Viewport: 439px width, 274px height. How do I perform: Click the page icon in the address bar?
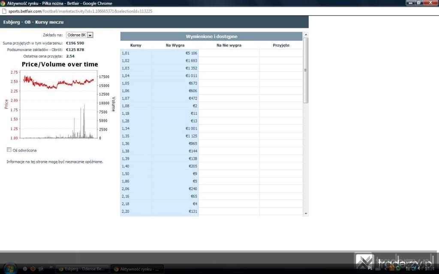point(4,11)
